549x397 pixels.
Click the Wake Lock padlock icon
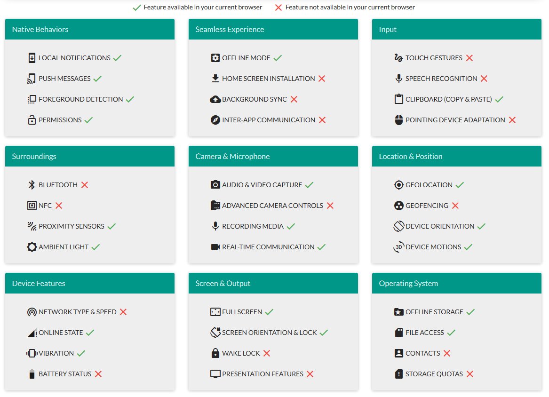[x=215, y=353]
